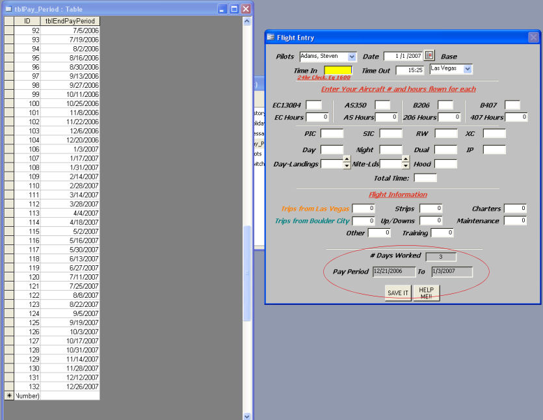Click the Time Out field showing 15:25
This screenshot has height=420, width=543.
(410, 70)
